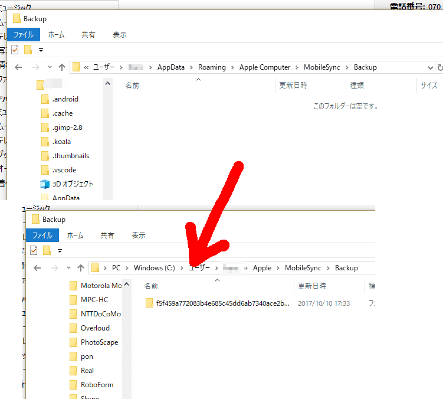443x399 pixels.
Task: Open ファイル tab in lower Backup window
Action: click(x=42, y=236)
